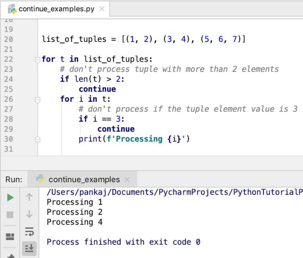Click the Up the Stack Trace arrow

pos(29,197)
